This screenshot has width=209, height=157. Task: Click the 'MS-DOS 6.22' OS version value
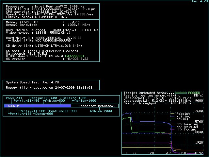77,59
